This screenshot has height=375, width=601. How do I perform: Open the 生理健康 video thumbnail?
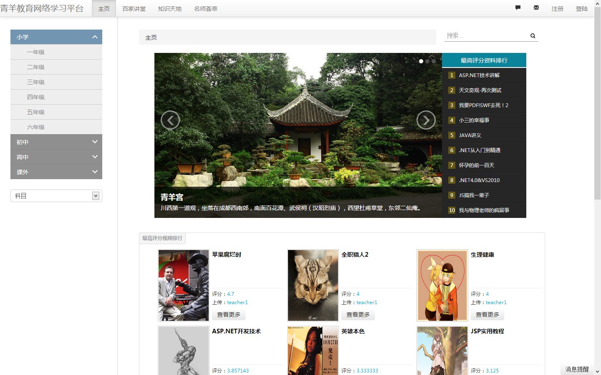point(442,285)
